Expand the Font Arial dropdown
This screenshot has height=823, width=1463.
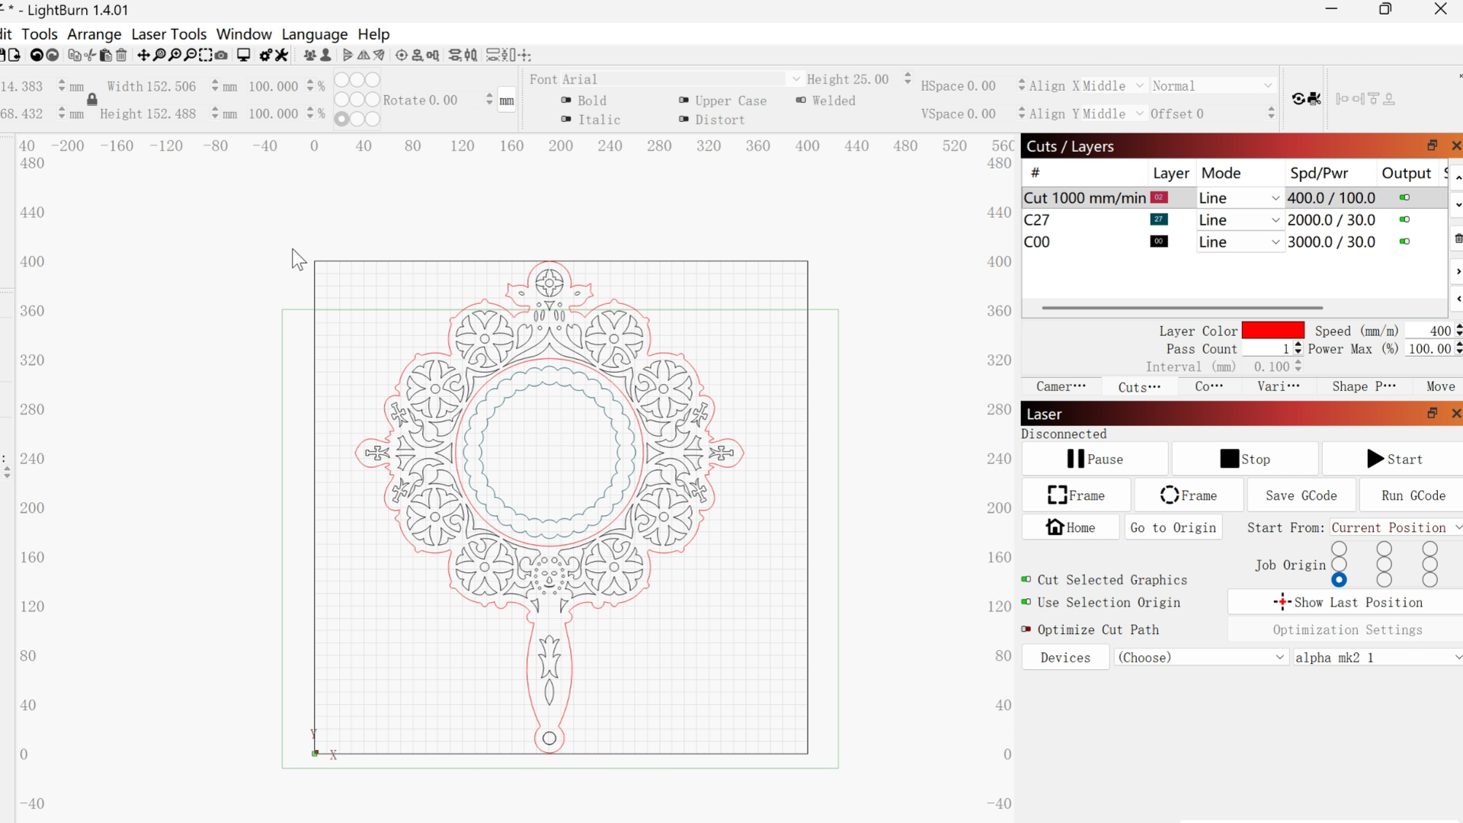pyautogui.click(x=796, y=79)
